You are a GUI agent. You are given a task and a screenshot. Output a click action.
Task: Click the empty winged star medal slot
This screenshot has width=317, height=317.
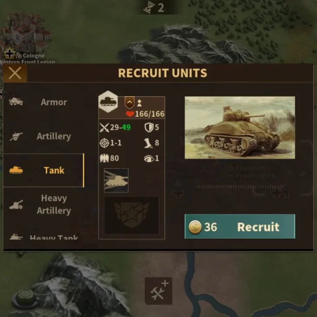click(132, 216)
